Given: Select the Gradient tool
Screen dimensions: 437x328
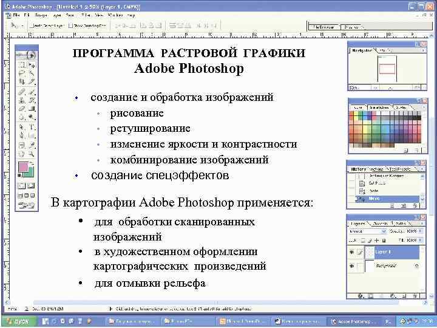Looking at the screenshot, I should [32, 109].
